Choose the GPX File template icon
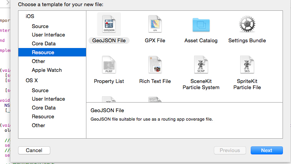The height and width of the screenshot is (164, 291). tap(155, 25)
